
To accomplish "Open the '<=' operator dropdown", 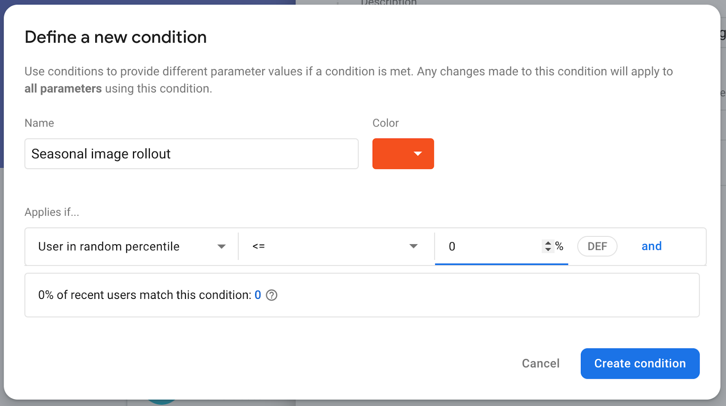I will pyautogui.click(x=335, y=246).
